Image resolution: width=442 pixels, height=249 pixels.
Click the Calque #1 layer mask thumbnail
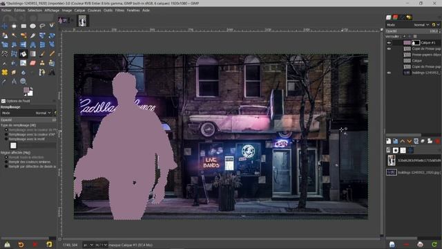416,43
